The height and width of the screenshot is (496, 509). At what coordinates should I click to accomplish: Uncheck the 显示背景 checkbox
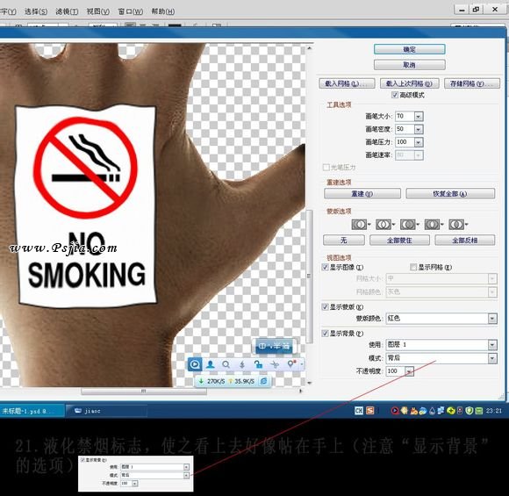click(325, 334)
